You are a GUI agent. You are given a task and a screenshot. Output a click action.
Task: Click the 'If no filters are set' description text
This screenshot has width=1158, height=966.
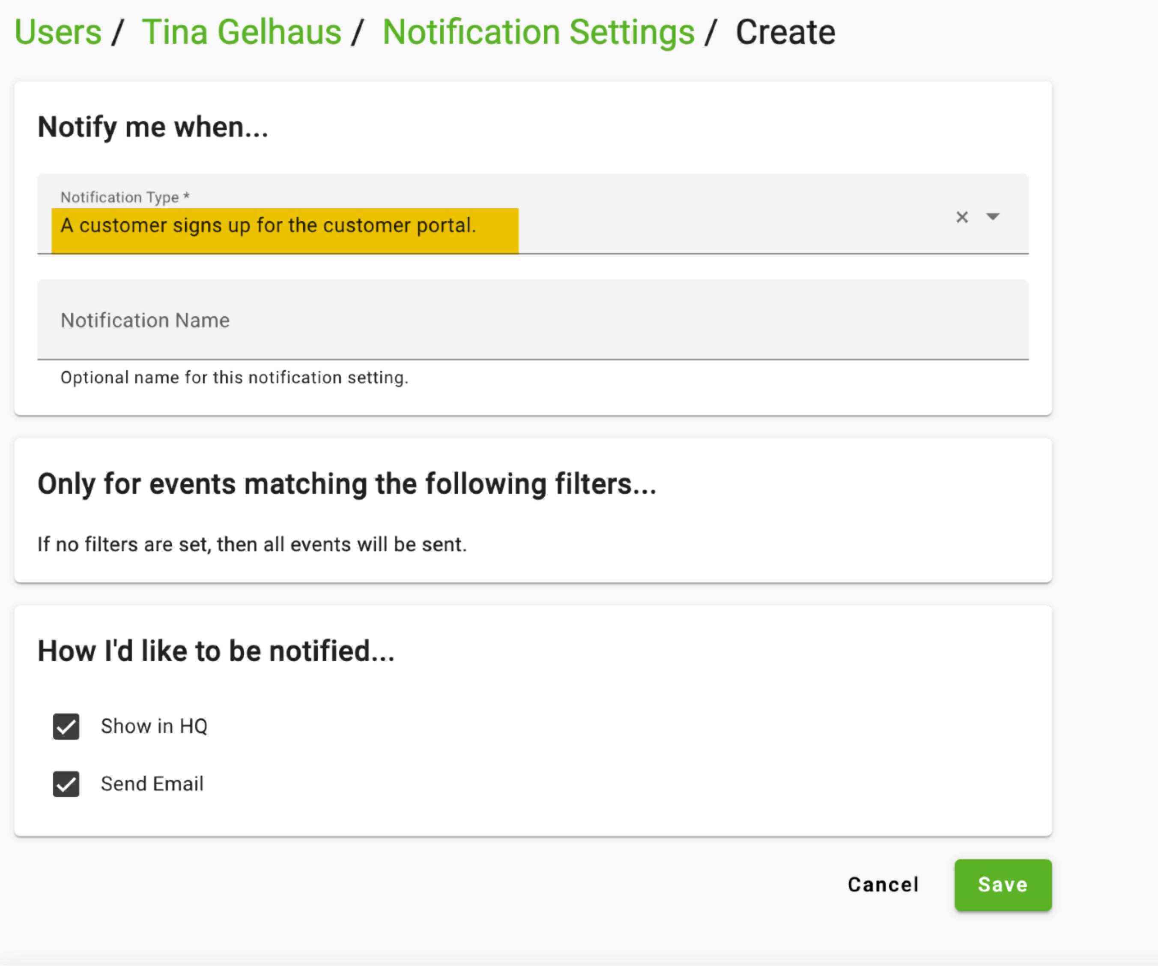point(252,545)
